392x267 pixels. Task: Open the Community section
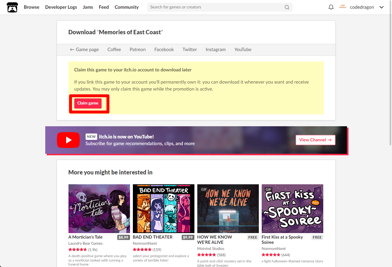click(127, 7)
